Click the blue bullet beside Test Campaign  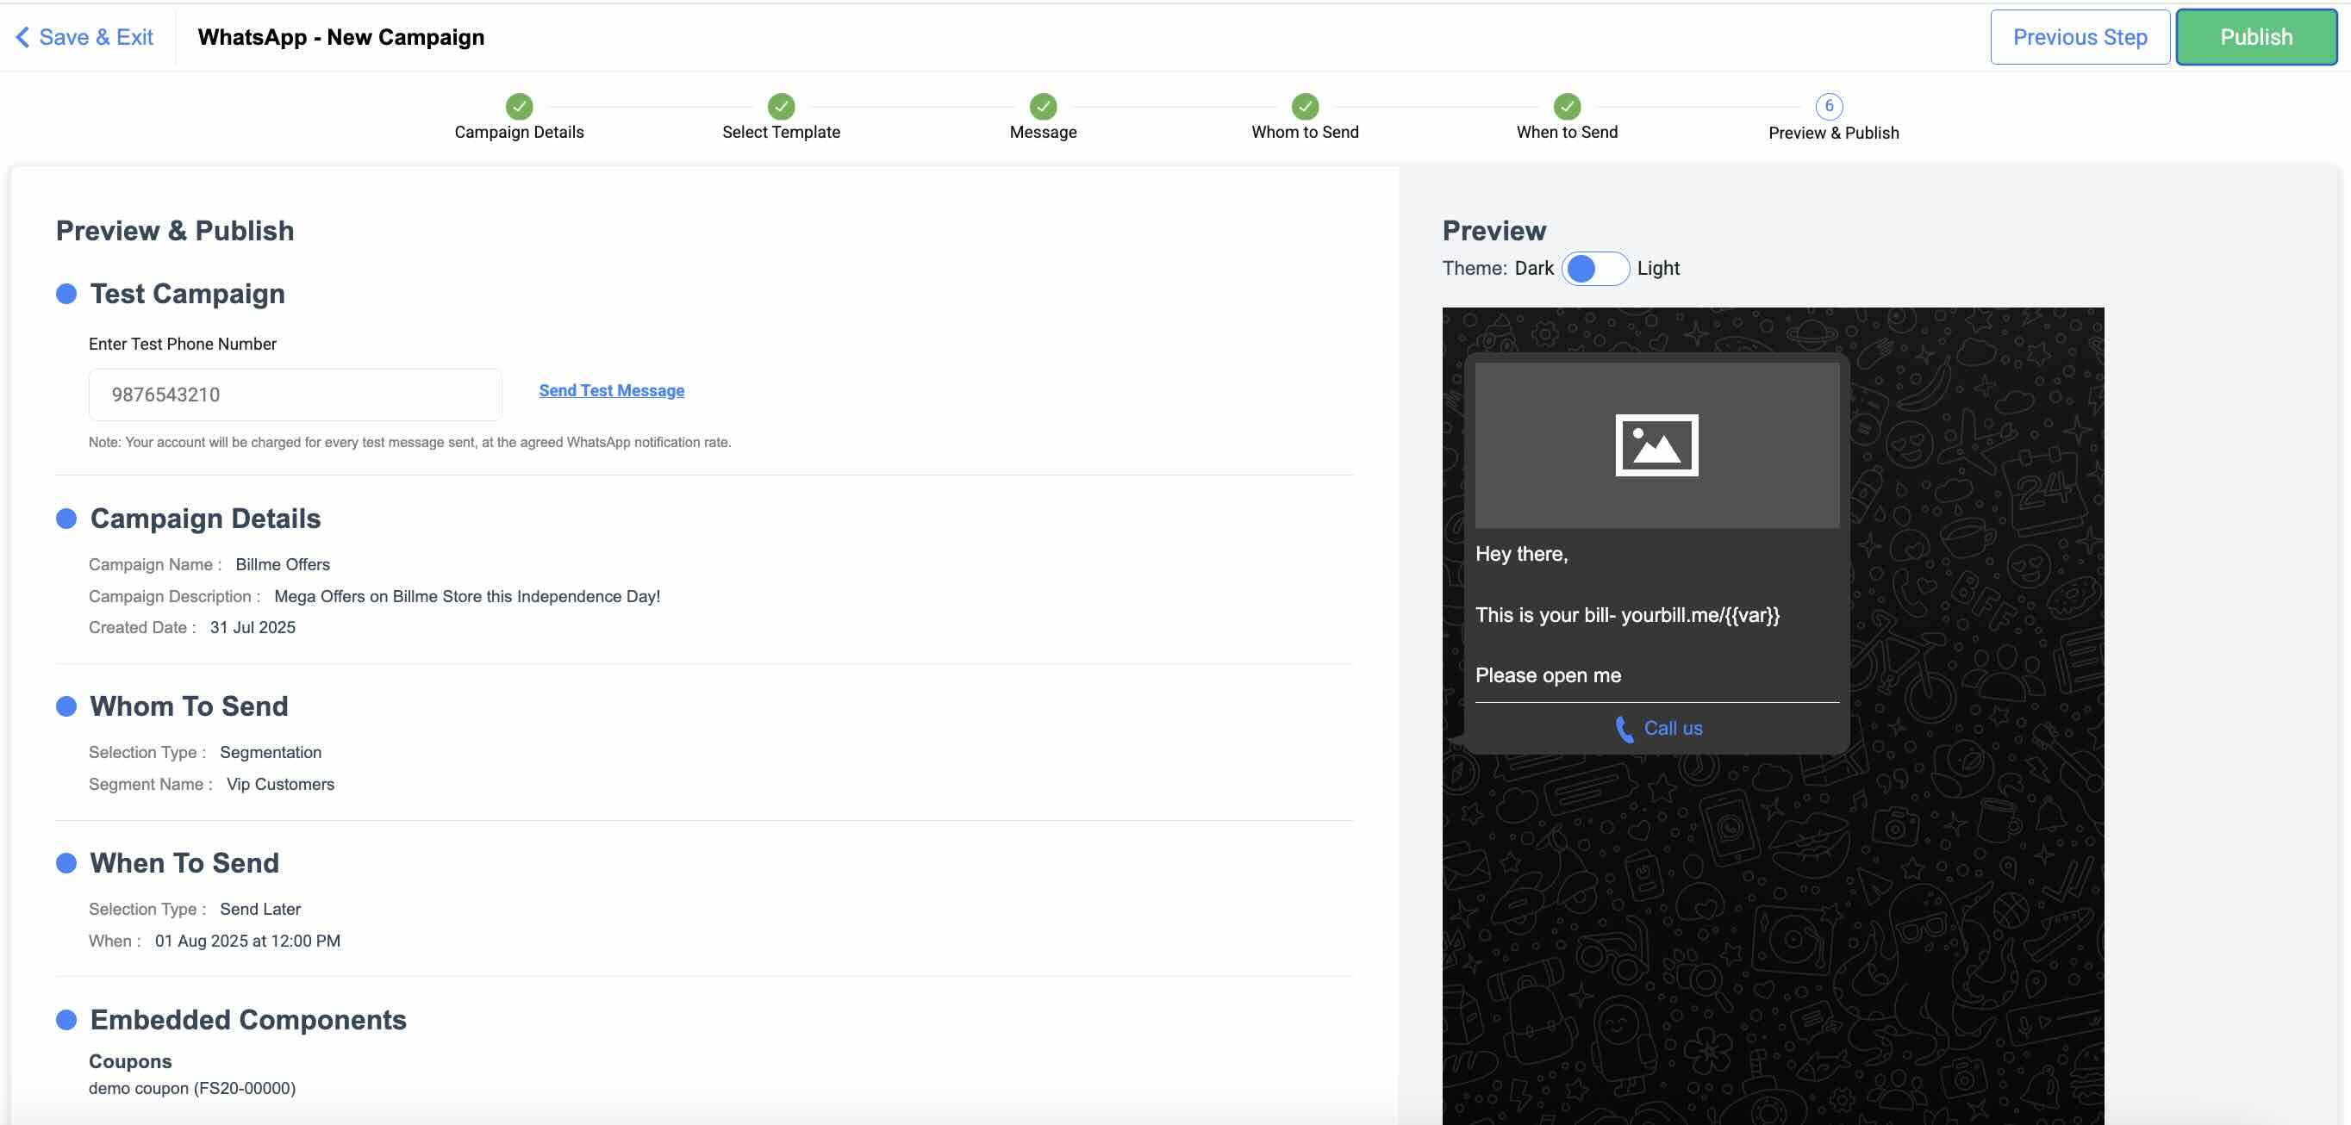(x=65, y=294)
